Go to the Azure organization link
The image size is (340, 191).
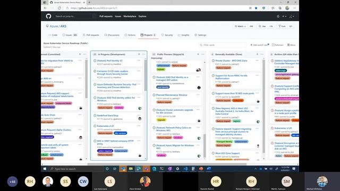[x=54, y=26]
